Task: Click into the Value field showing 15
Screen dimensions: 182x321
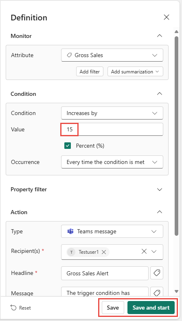Action: point(112,129)
